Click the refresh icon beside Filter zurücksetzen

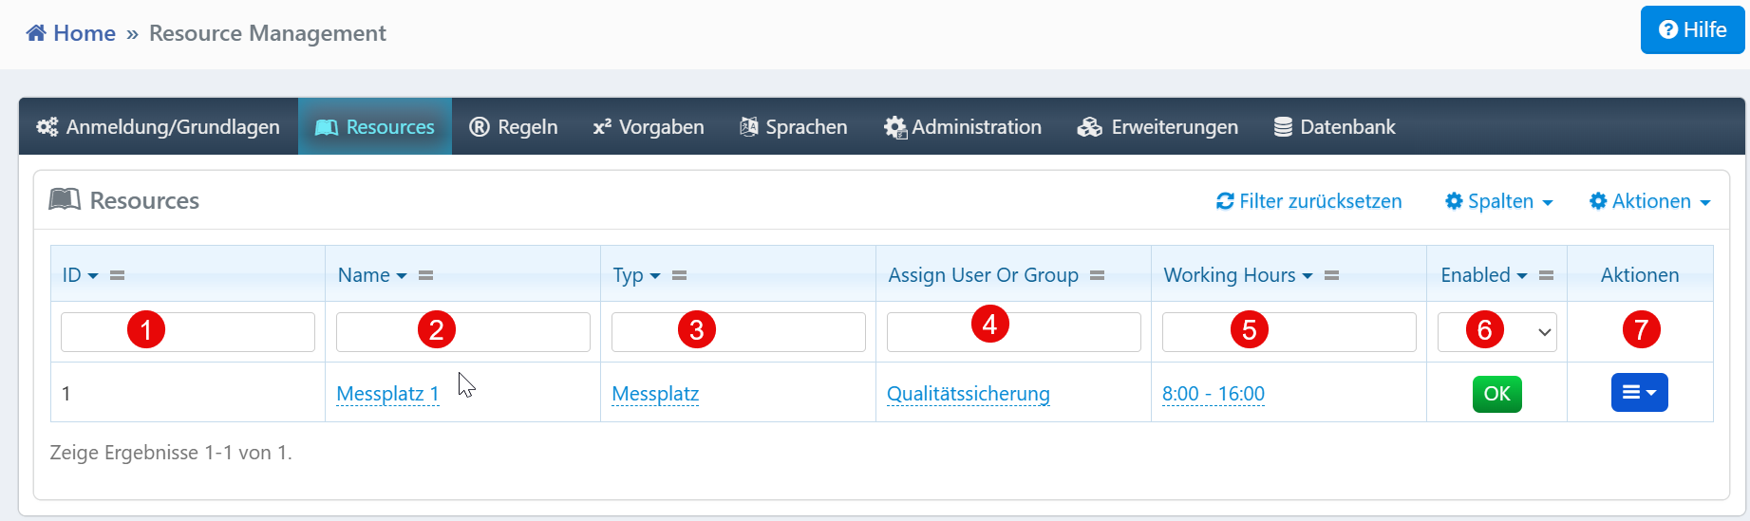point(1225,201)
